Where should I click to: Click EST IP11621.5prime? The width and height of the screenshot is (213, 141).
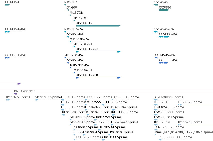pos(190,122)
